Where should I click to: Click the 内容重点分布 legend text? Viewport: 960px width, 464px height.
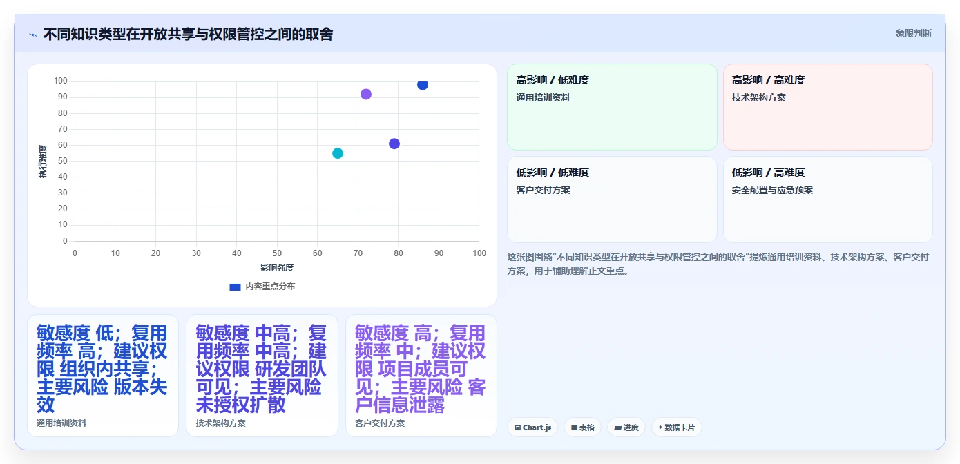click(x=270, y=287)
